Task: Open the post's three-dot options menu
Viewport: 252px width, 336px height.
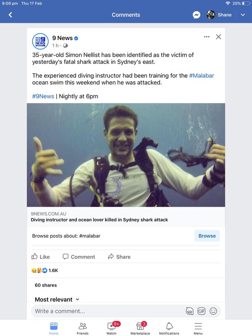Action: click(x=207, y=37)
